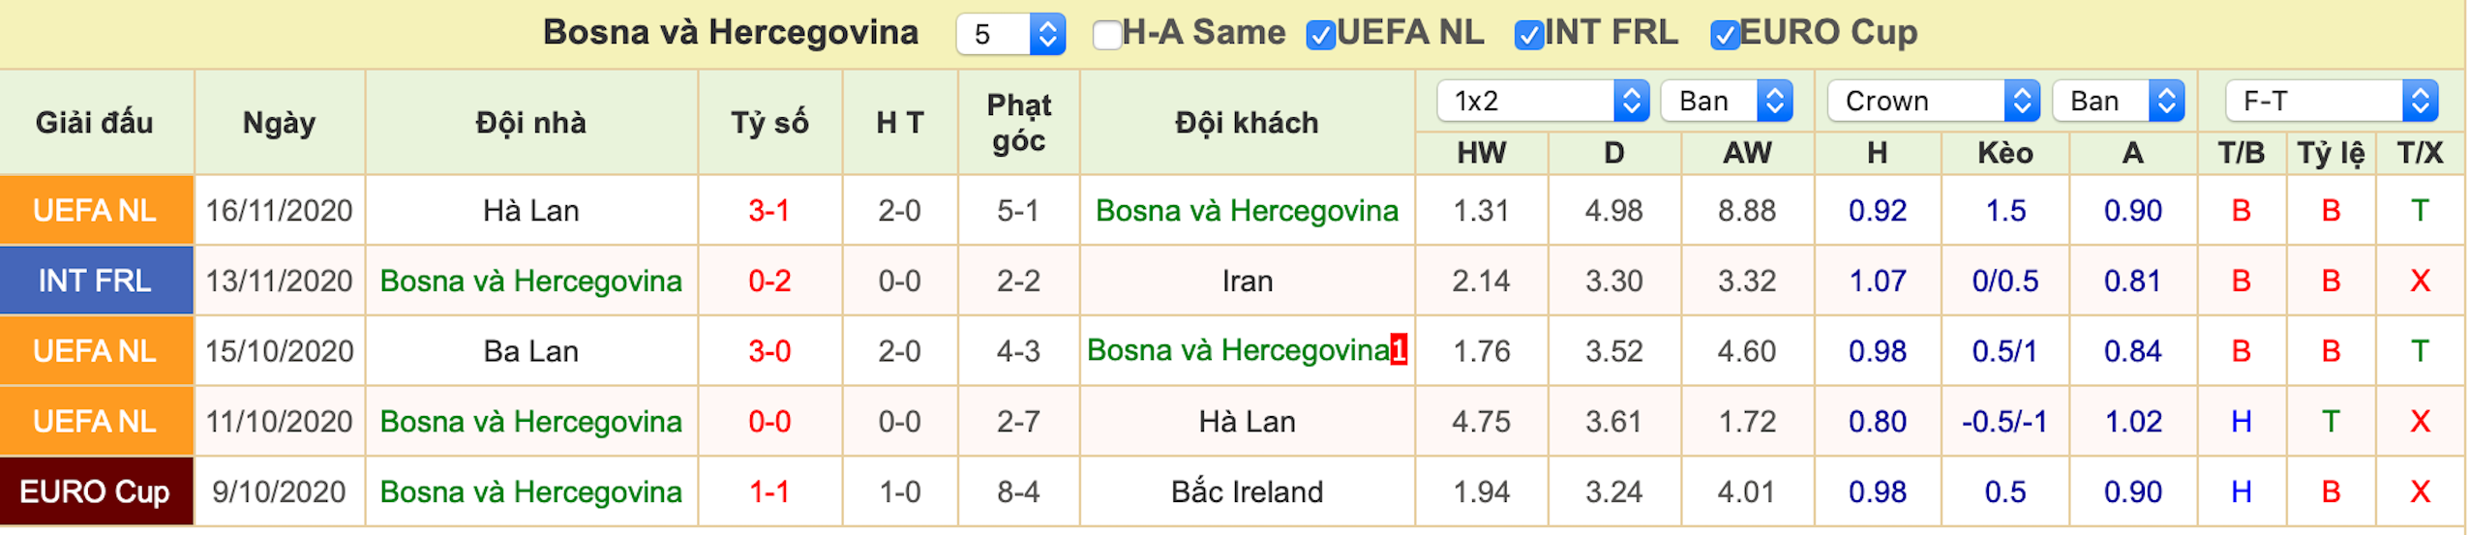Image resolution: width=2469 pixels, height=535 pixels.
Task: Open the Ban dropdown beside Crown
Action: click(2118, 101)
